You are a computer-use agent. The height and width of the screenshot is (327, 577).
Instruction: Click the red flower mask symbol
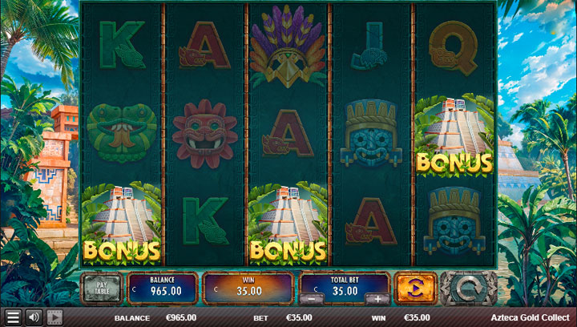205,134
